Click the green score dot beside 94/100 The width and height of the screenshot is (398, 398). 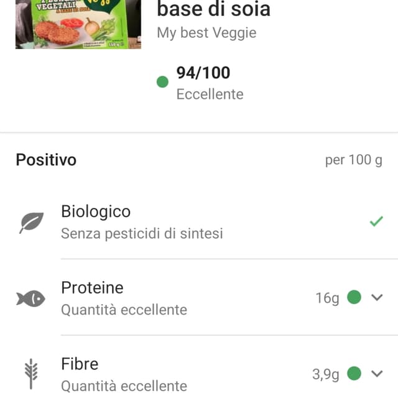pos(162,81)
